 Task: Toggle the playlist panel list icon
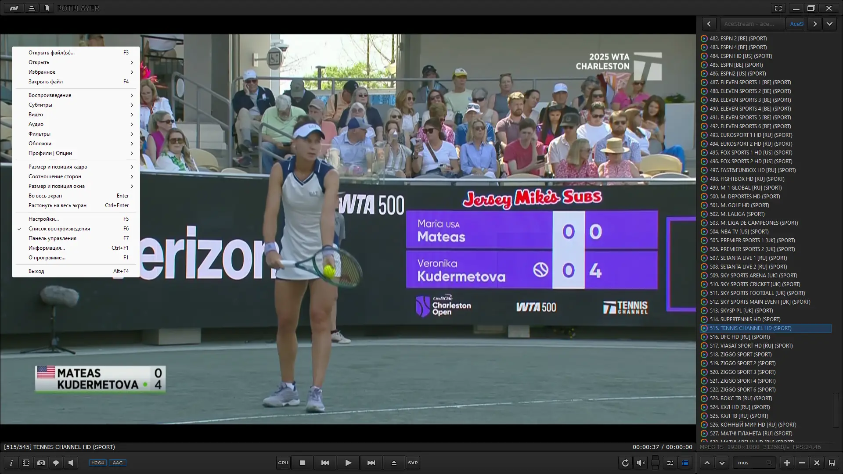click(x=685, y=463)
